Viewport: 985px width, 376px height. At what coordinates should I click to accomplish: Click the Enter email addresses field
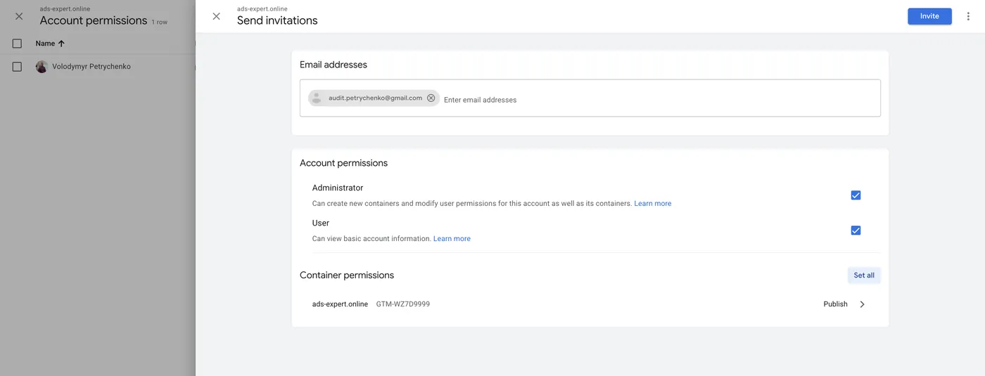[x=590, y=98]
